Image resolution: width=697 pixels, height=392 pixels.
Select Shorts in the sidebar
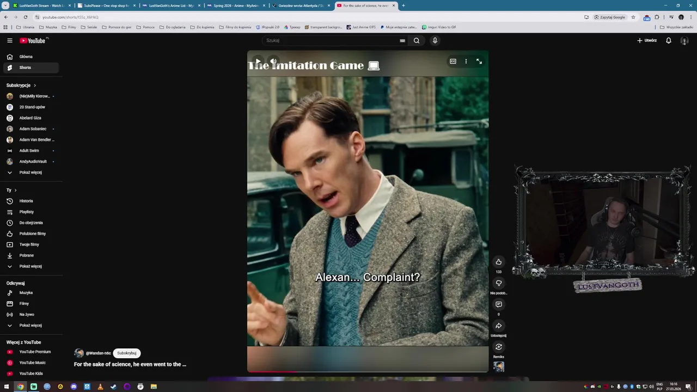tap(31, 68)
